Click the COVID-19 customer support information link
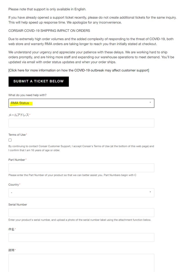 tap(79, 70)
